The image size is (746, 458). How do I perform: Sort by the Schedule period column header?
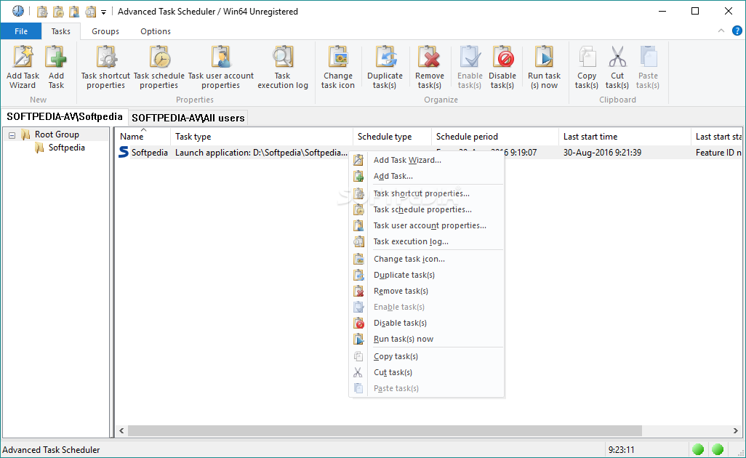click(495, 137)
